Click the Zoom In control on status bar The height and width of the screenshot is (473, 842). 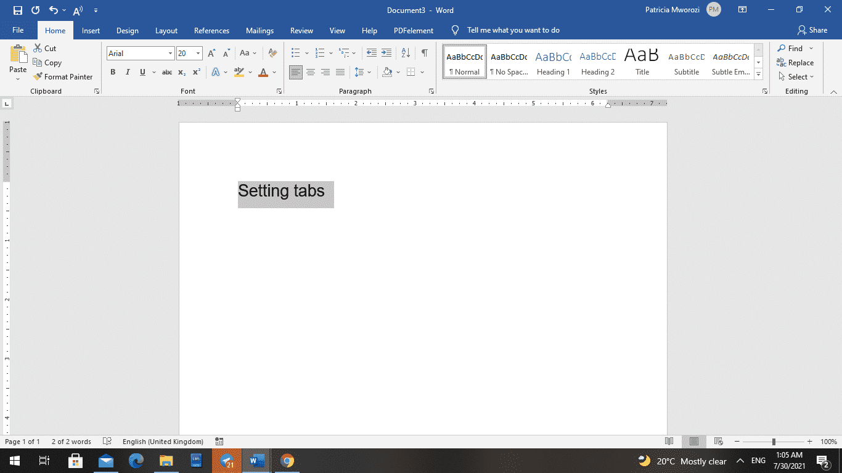tap(811, 442)
